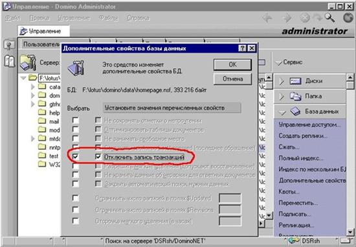The image size is (356, 247).
Task: Expand the mtdata folder in tree
Action: [33, 139]
